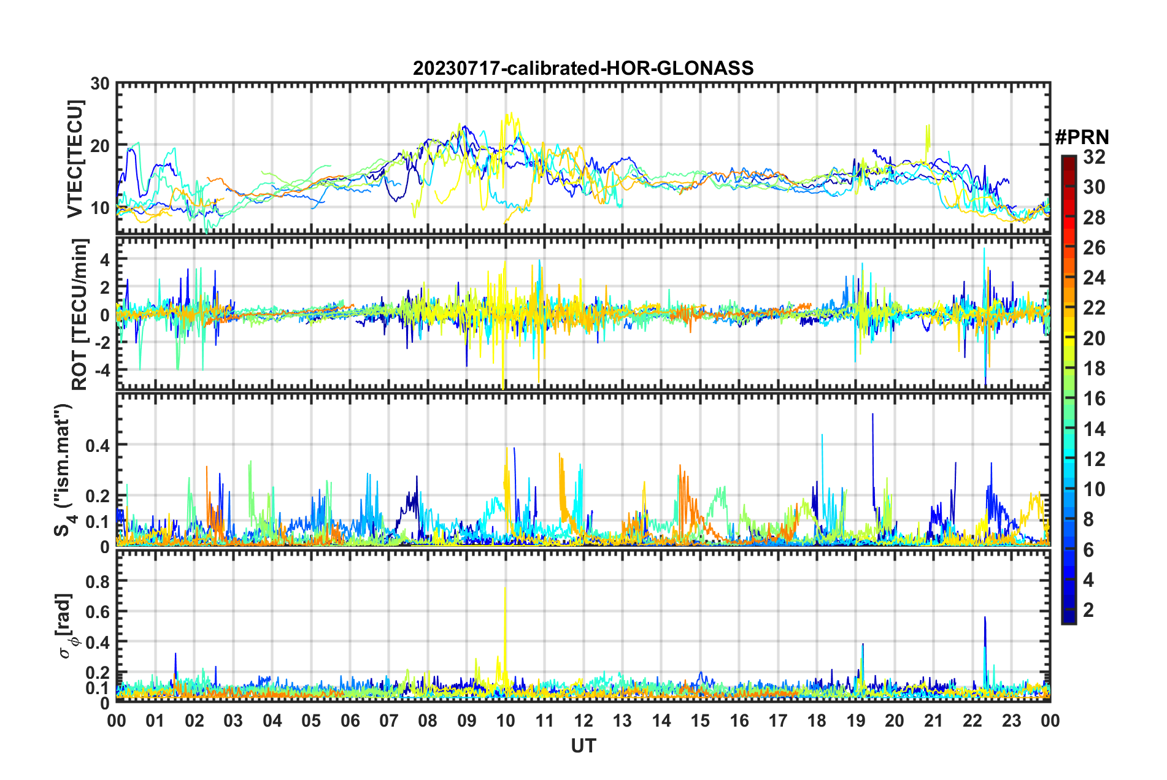The width and height of the screenshot is (1167, 780).
Task: Click sigma-phi axis tick label 0.6
Action: point(98,611)
